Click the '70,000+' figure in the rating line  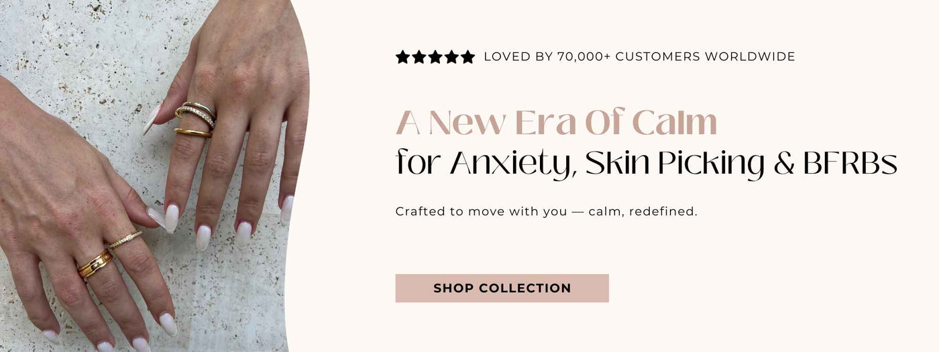(584, 57)
